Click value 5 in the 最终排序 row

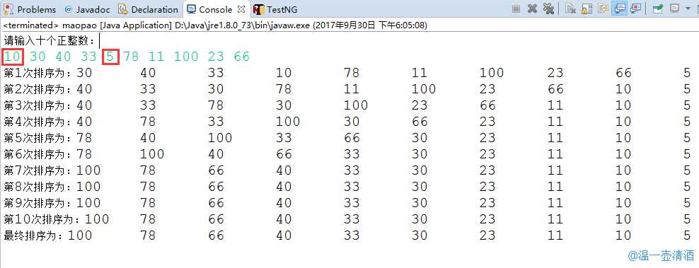tap(687, 235)
